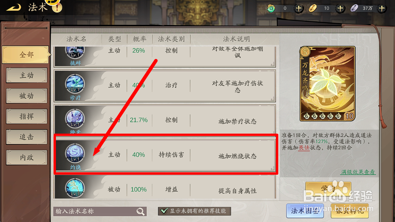Select the 灼烧 skill icon
The width and height of the screenshot is (395, 222).
point(75,153)
